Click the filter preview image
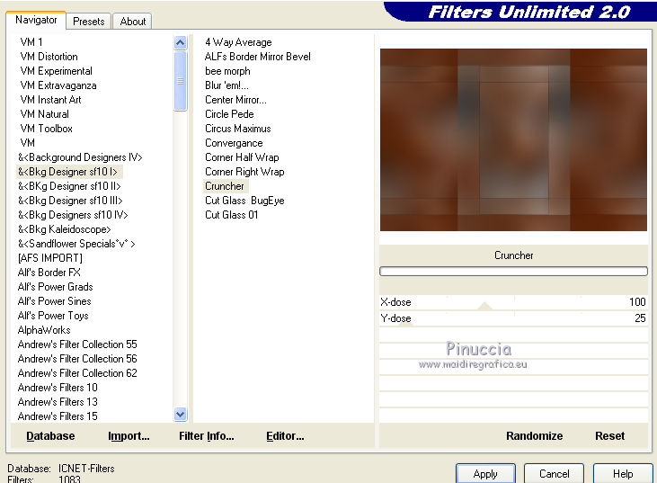The image size is (657, 483). [x=513, y=139]
